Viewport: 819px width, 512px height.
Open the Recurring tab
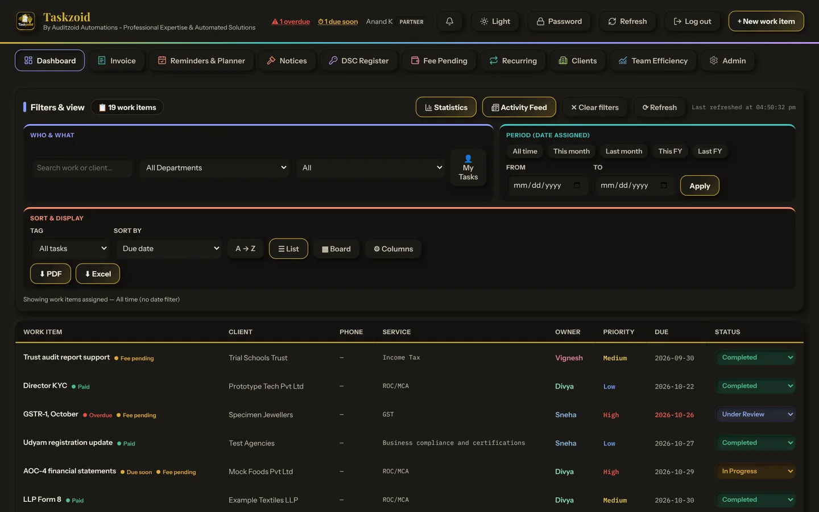513,60
